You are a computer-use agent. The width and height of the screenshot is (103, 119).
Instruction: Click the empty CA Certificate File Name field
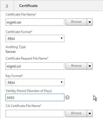coord(35,114)
